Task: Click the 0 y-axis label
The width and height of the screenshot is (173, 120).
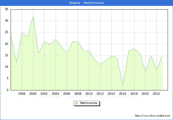Action: 7,90
